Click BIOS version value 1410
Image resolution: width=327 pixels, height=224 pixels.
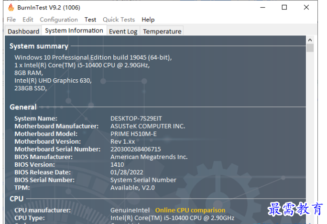click(117, 165)
